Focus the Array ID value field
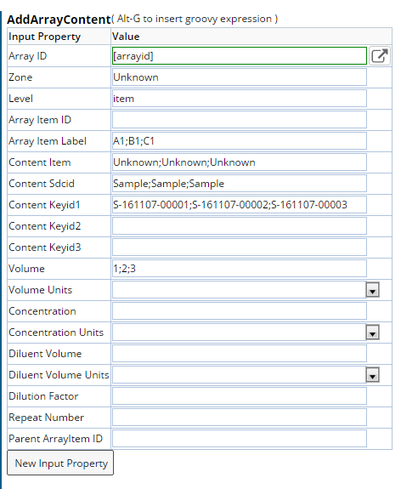401x489 pixels. (240, 56)
